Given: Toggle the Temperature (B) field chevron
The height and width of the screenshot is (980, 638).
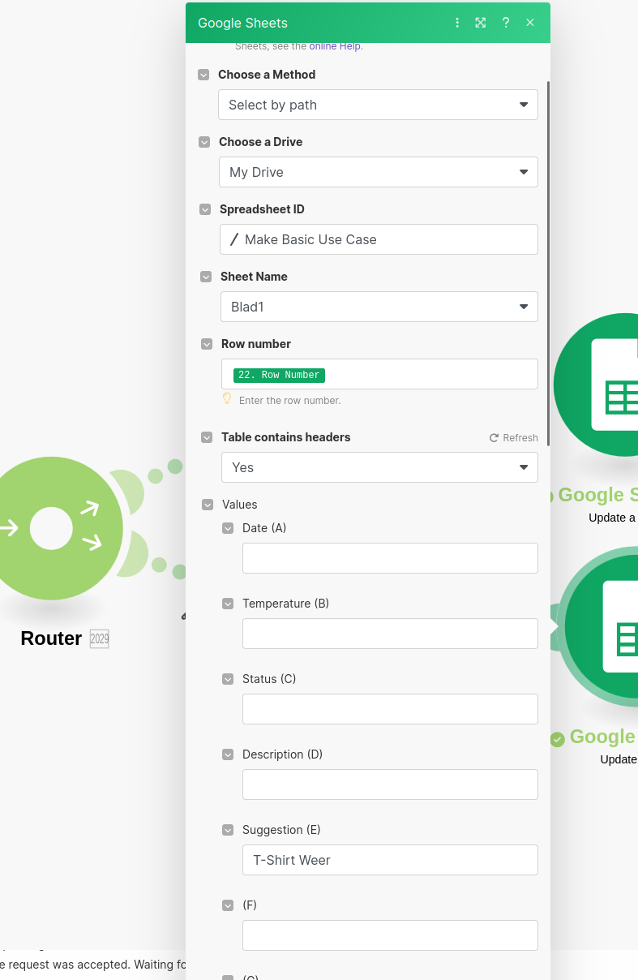Looking at the screenshot, I should click(x=228, y=604).
